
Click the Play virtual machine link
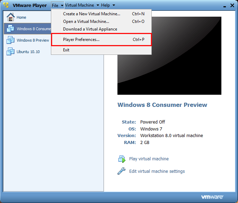[x=149, y=159]
